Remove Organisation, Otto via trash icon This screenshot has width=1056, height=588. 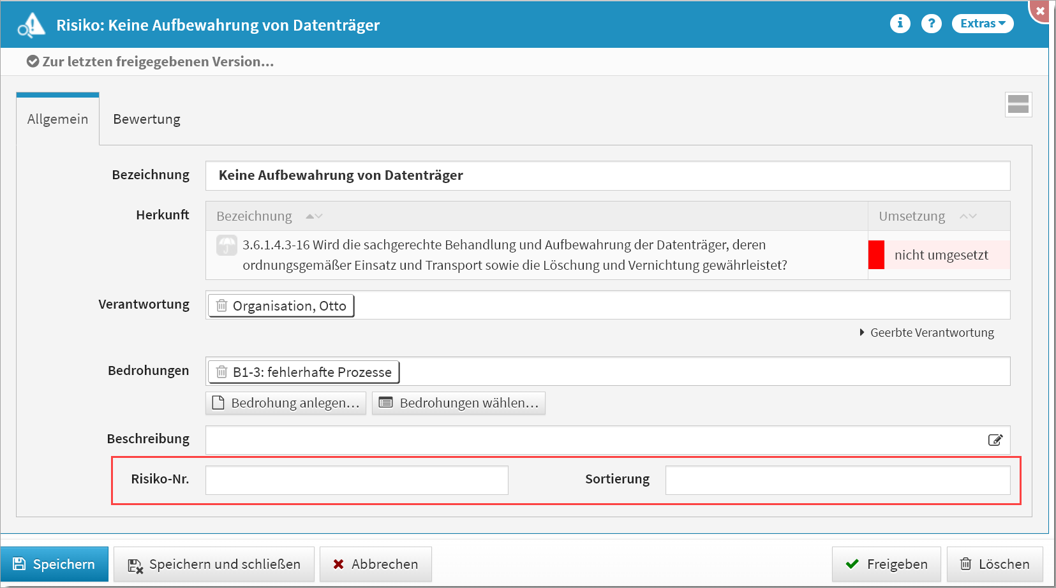coord(221,305)
